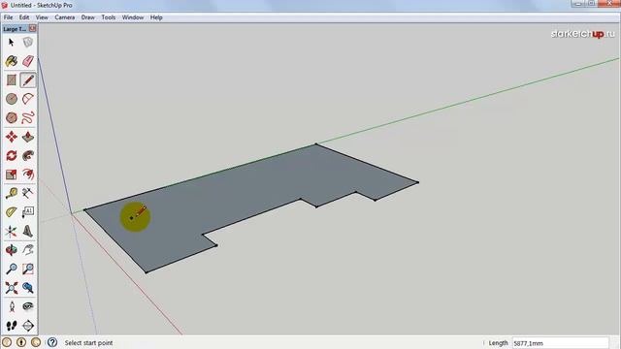This screenshot has height=349, width=621.
Task: Open the Help menu
Action: point(156,17)
